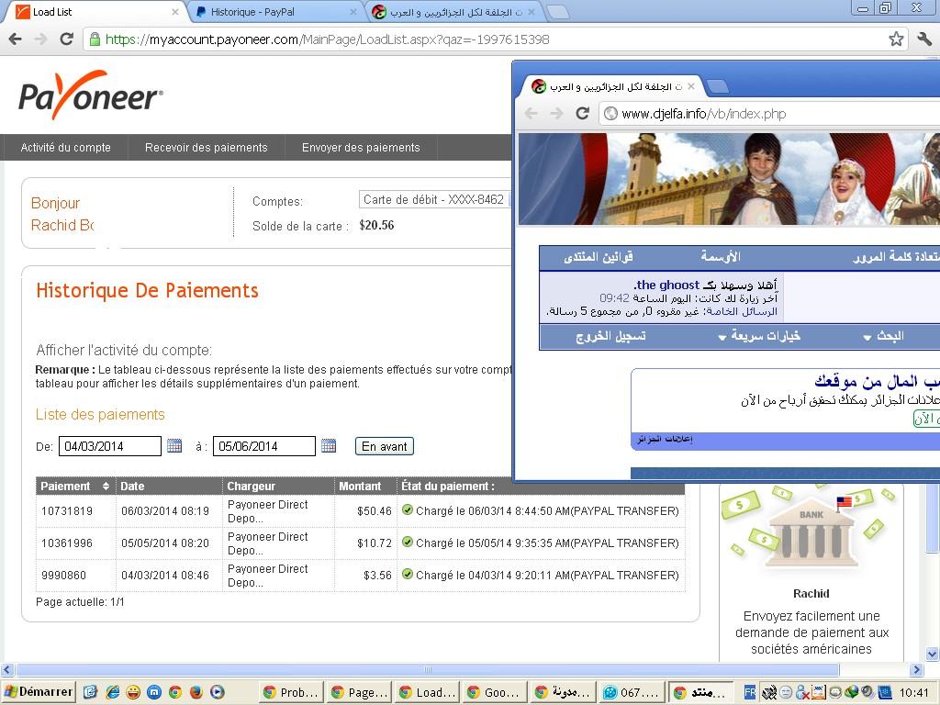
Task: Select payment ID 10731819
Action: point(67,510)
